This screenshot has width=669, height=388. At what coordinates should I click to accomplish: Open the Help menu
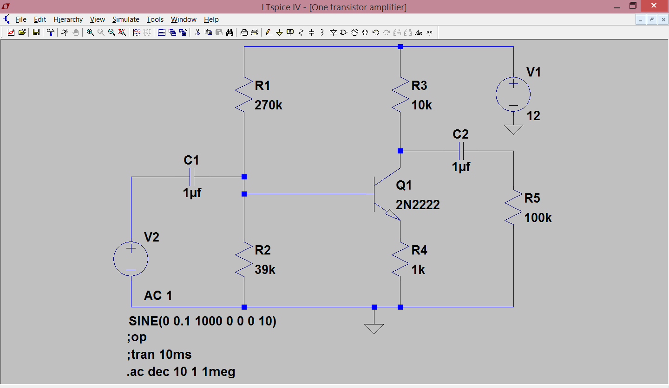tap(211, 19)
